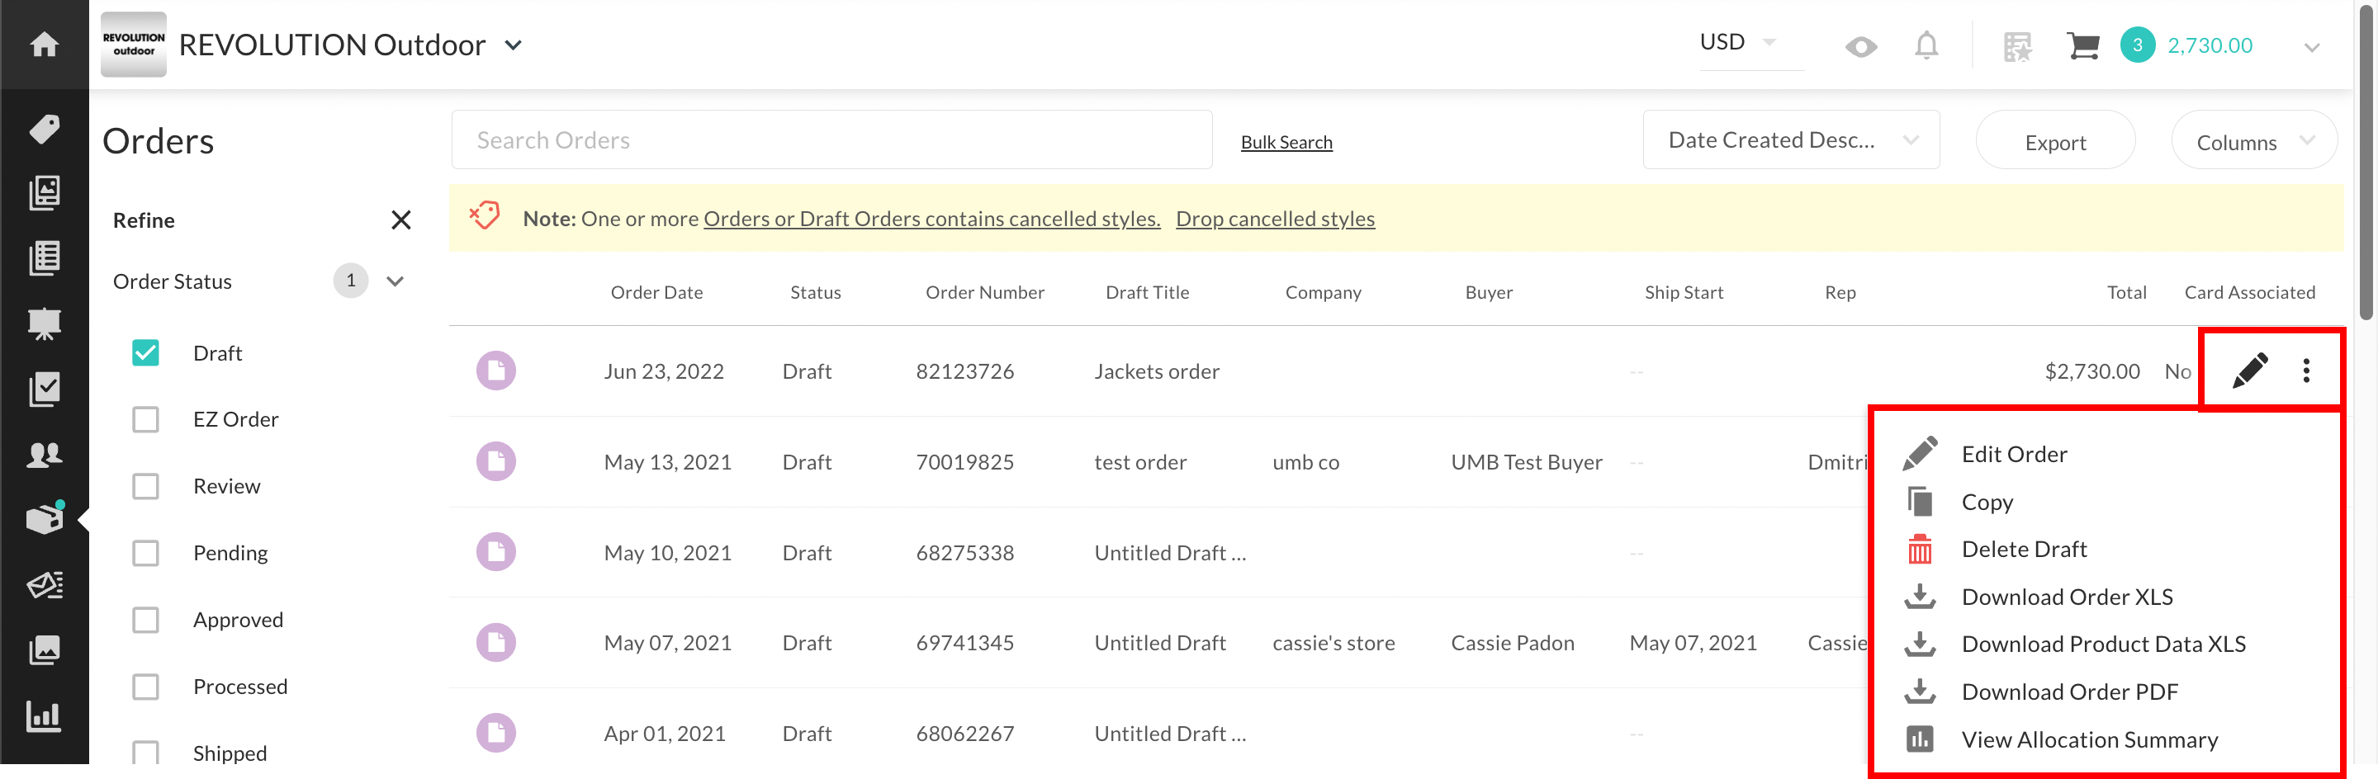Select Delete Draft from the context menu
This screenshot has width=2378, height=779.
(2024, 548)
